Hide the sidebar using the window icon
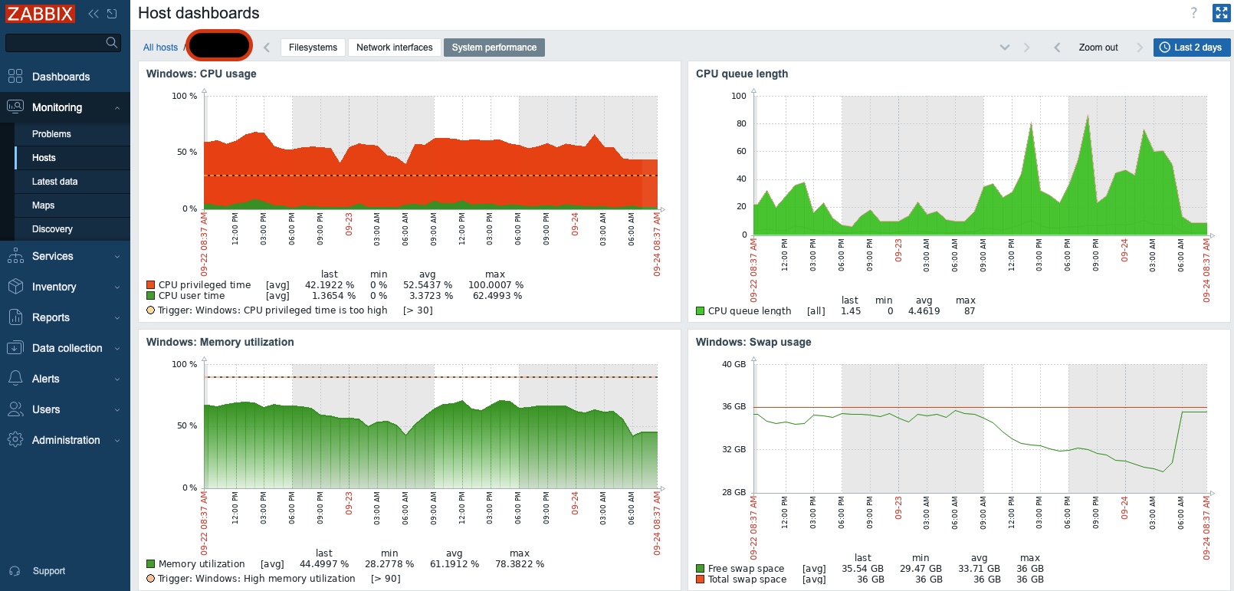 [x=112, y=14]
